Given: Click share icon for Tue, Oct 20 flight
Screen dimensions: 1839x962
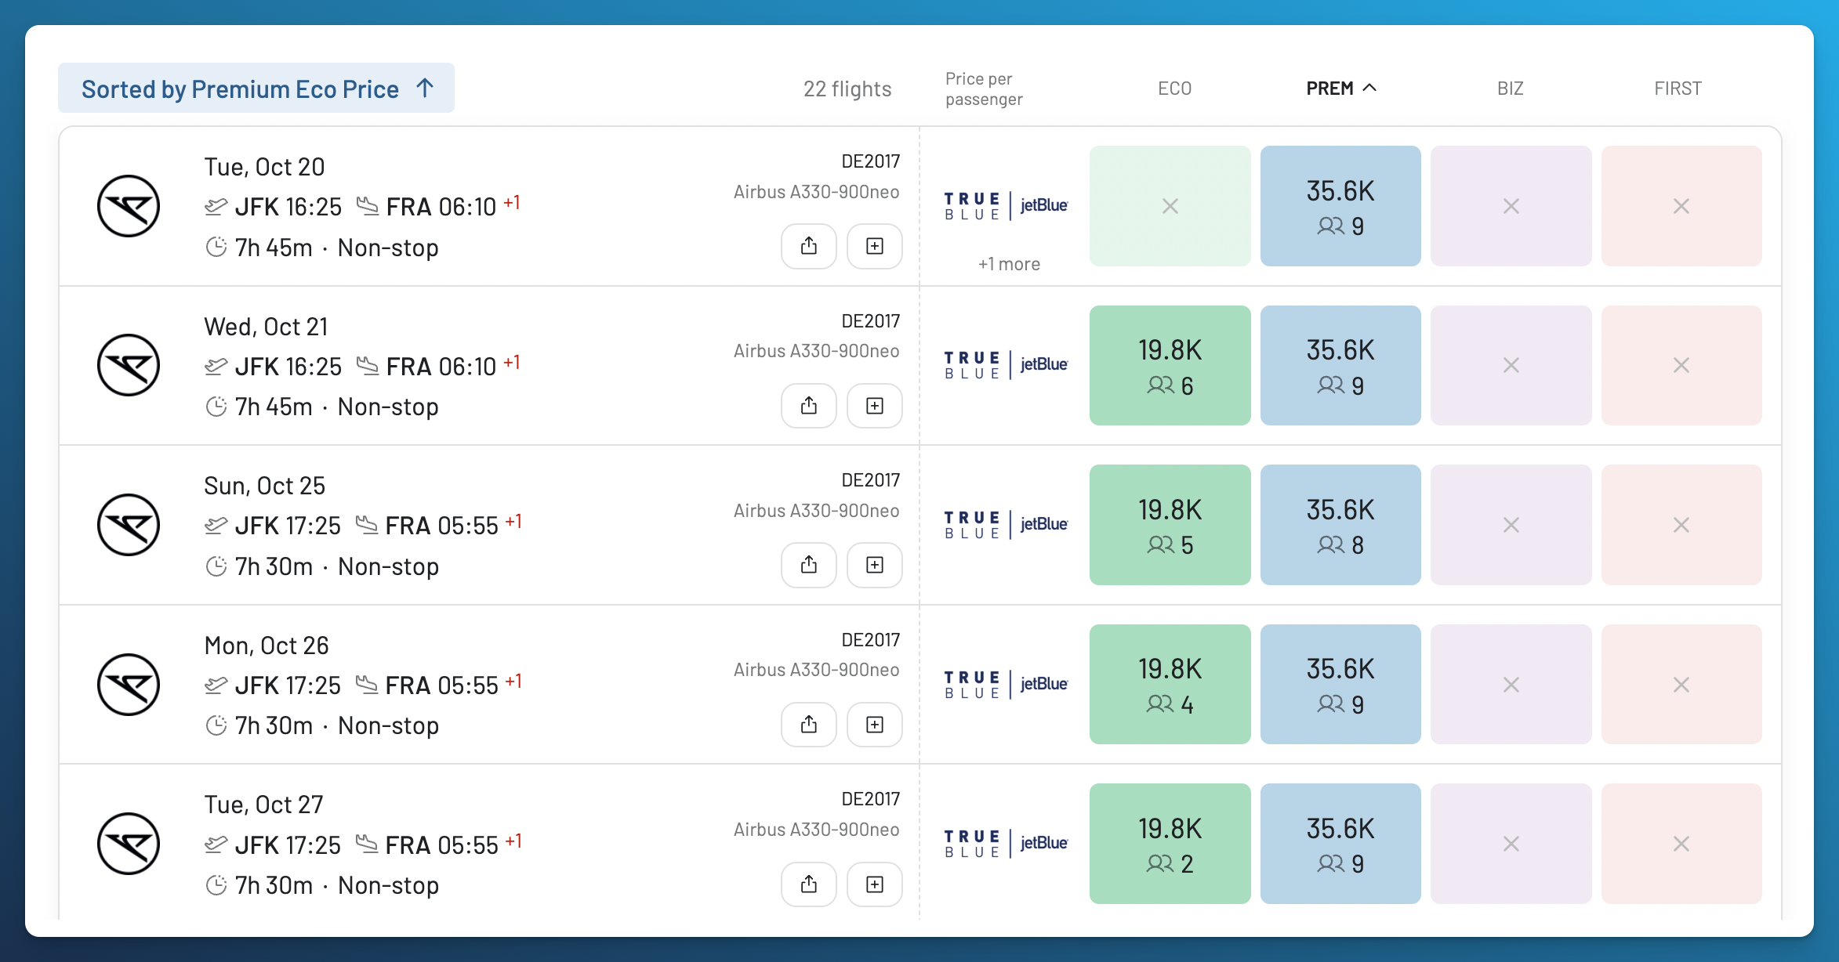Looking at the screenshot, I should (809, 246).
